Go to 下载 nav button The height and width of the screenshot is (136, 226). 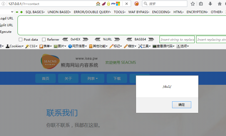click(x=117, y=79)
